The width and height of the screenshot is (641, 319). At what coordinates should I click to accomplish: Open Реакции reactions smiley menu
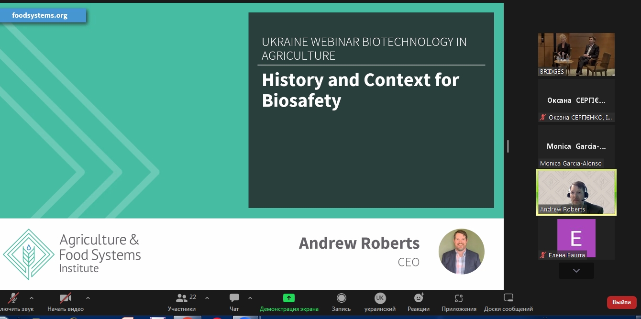[419, 298]
